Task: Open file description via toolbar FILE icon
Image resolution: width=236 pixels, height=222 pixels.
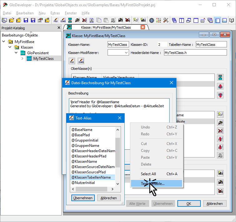Action: (x=56, y=20)
